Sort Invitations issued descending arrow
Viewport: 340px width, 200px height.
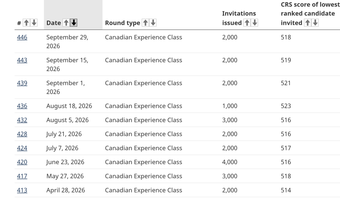pos(255,23)
